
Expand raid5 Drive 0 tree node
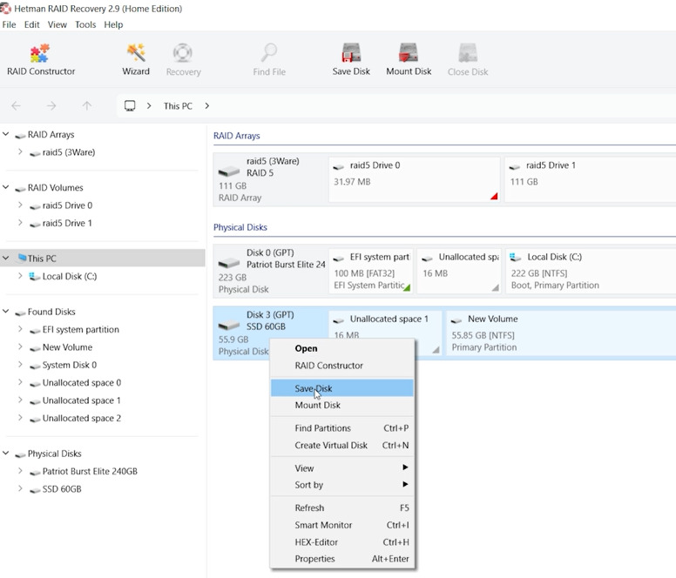click(x=20, y=205)
